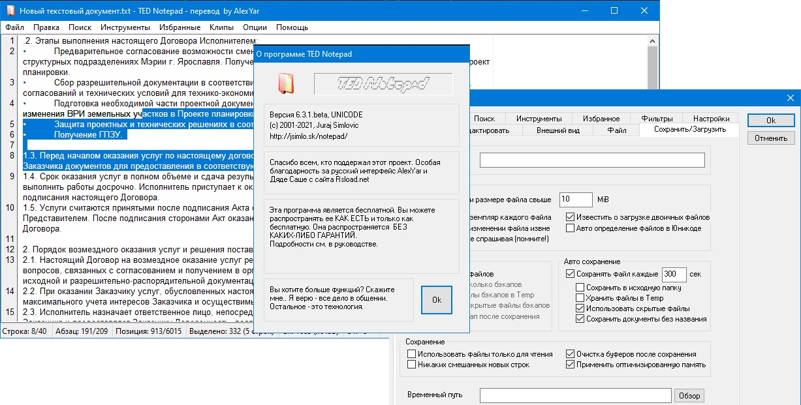Screen dimensions: 801x405
Task: Open the Файл menu in TED Notepad
Action: pos(14,27)
